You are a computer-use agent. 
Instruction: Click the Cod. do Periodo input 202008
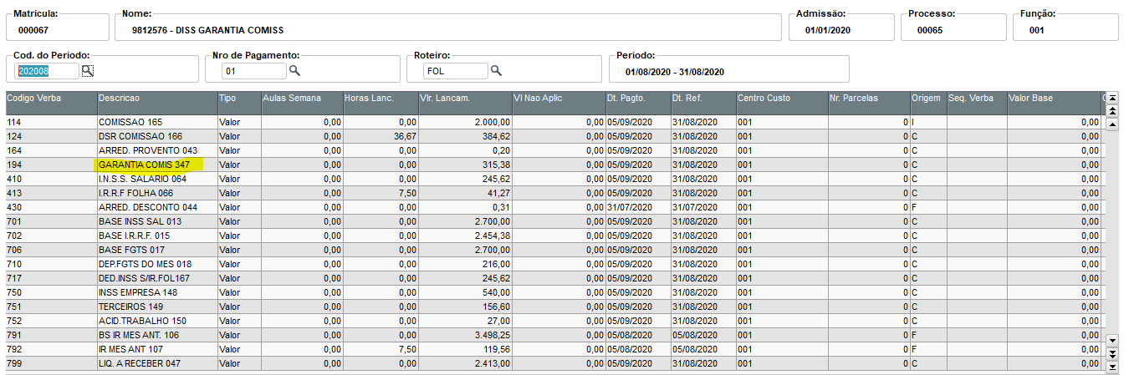pyautogui.click(x=48, y=71)
